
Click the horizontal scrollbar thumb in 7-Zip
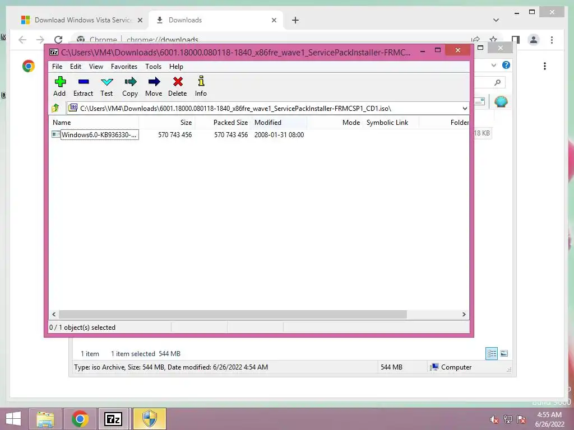click(233, 315)
